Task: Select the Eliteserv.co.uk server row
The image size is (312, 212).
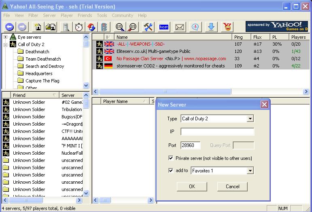Action: pyautogui.click(x=201, y=51)
